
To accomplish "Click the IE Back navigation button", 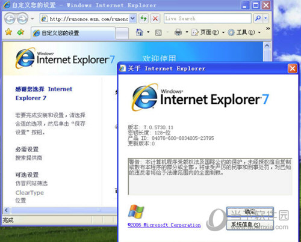I will (x=10, y=19).
